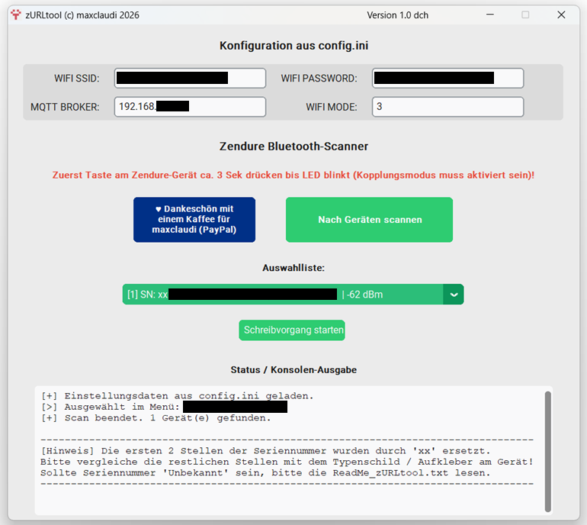Image resolution: width=587 pixels, height=525 pixels.
Task: Click 'Einstellungsdaten aus config.ini geladen.' log line
Action: click(177, 396)
